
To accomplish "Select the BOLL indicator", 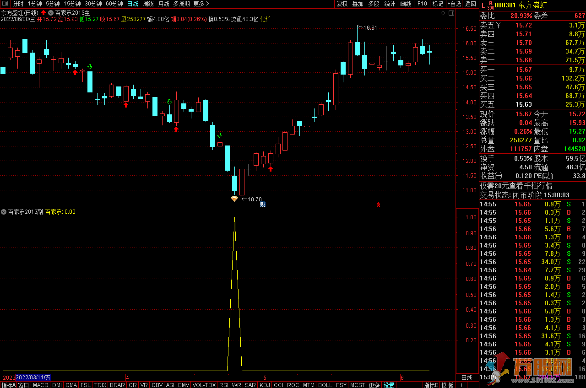I will (x=325, y=385).
